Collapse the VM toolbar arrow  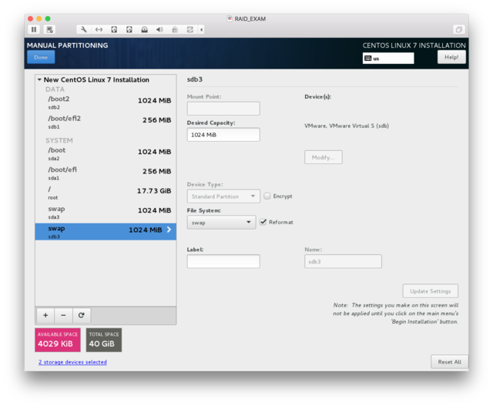click(x=202, y=29)
